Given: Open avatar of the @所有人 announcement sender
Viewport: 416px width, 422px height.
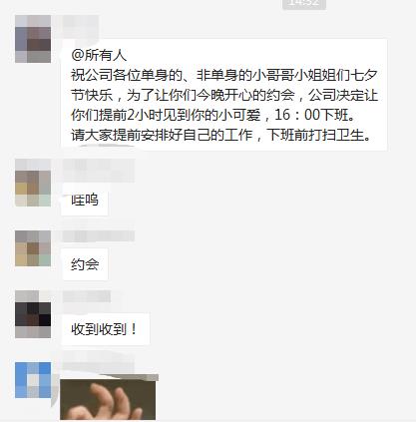Looking at the screenshot, I should (x=33, y=39).
